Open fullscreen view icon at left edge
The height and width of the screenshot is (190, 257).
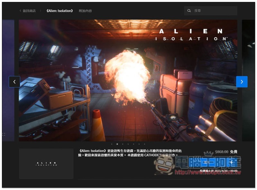(x=4, y=134)
